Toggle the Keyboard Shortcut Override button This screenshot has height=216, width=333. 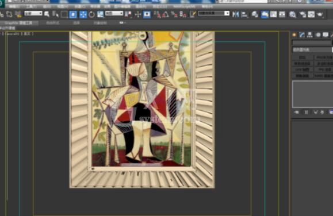[x=147, y=14]
